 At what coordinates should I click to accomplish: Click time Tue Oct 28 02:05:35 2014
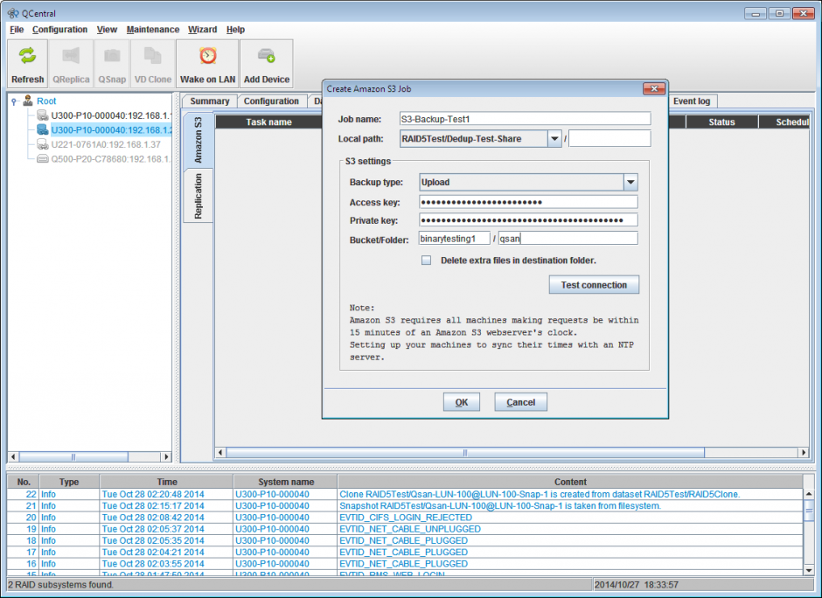(153, 540)
